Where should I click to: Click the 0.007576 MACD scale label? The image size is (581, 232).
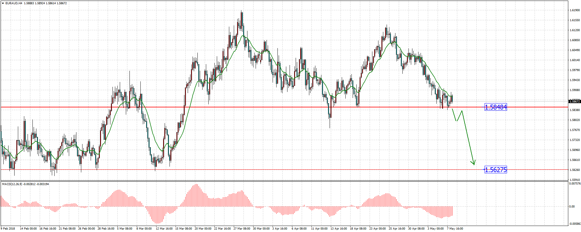coord(575,184)
